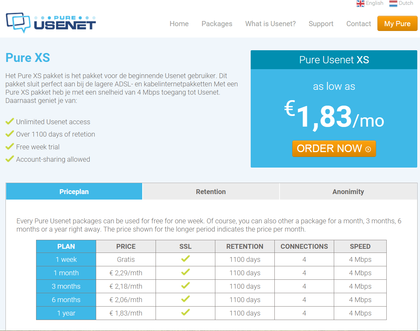Open the What is Usenet? page
This screenshot has width=420, height=331.
click(270, 24)
